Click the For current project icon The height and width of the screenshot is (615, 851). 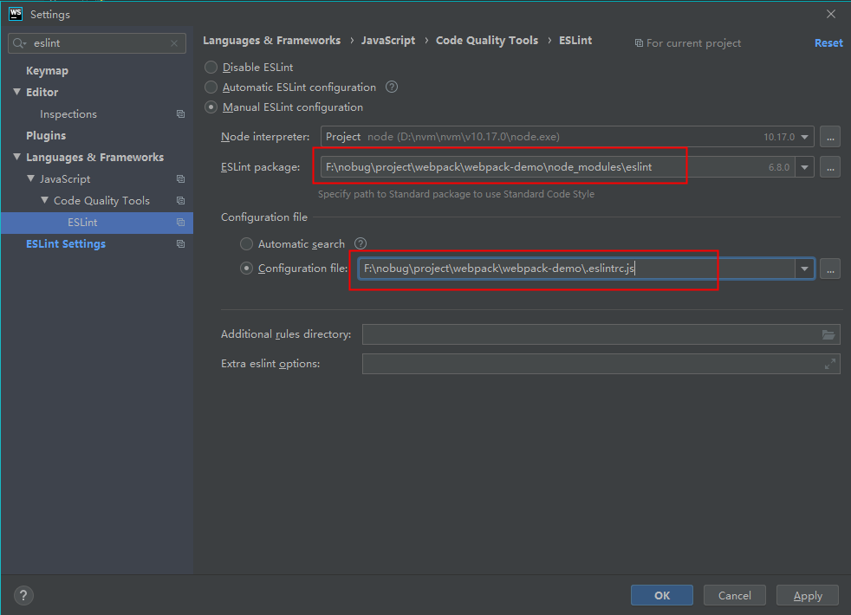click(639, 43)
